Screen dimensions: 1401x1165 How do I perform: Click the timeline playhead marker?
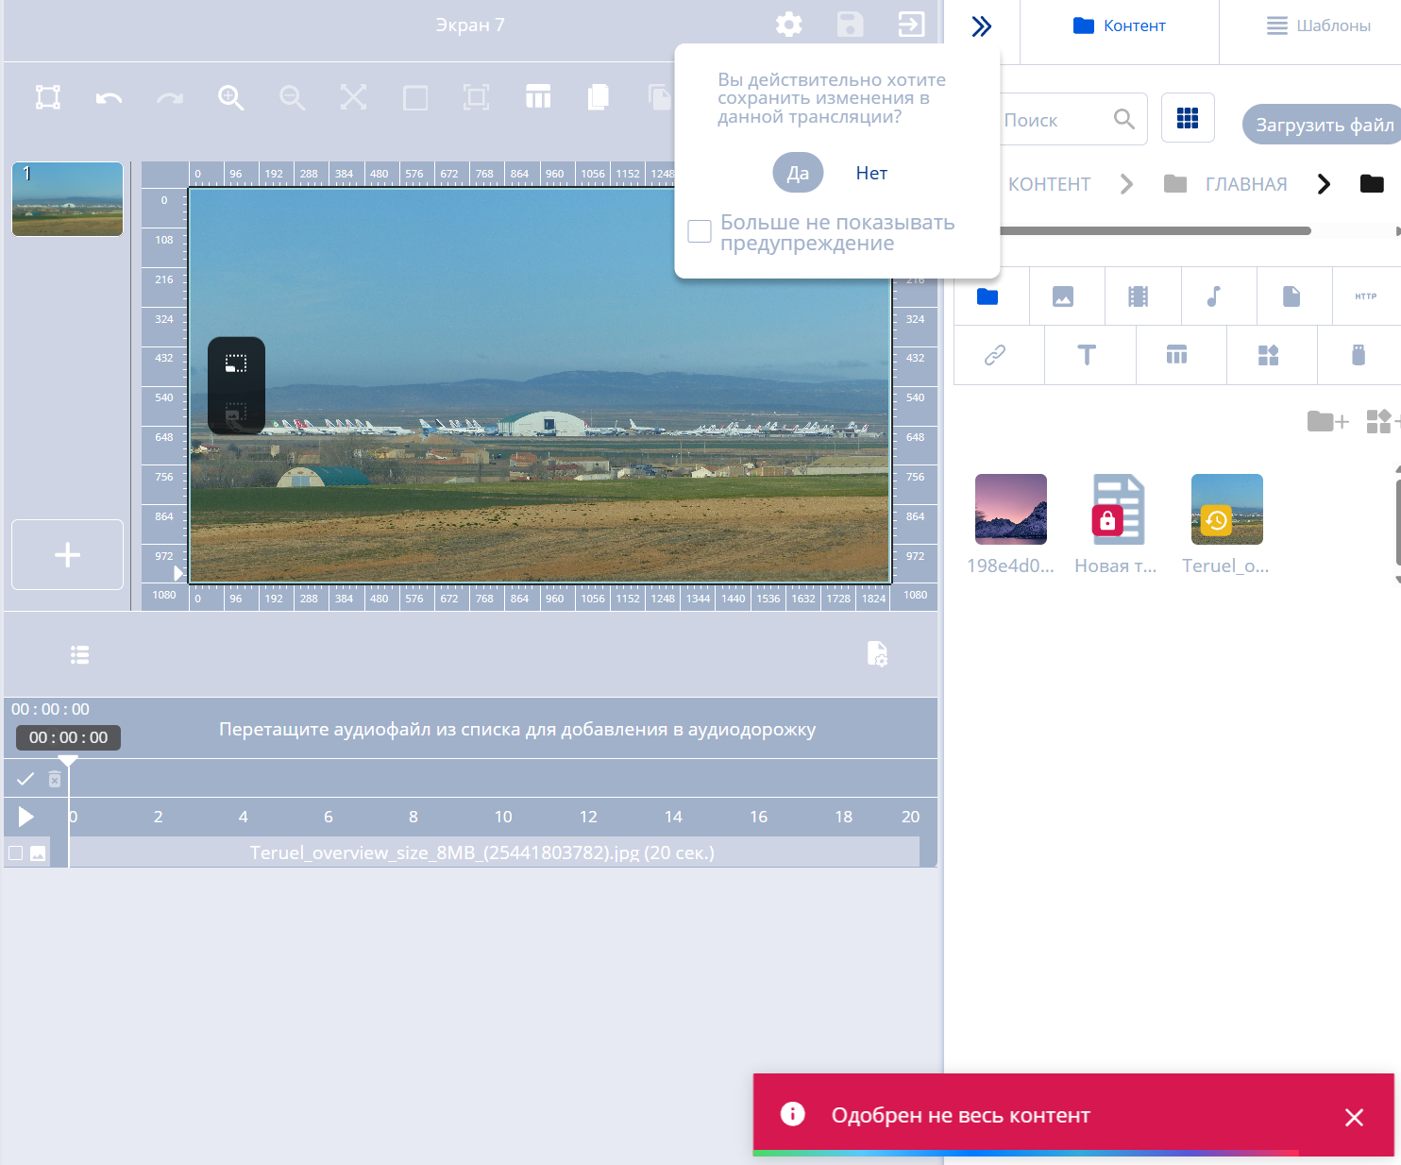[x=68, y=761]
